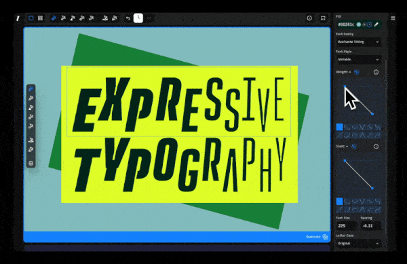407x264 pixels.
Task: Open the Slant info icon
Action: pos(376,147)
